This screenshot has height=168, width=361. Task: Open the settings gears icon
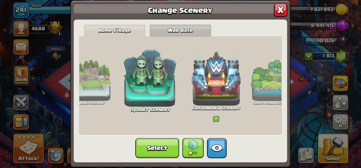340,122
